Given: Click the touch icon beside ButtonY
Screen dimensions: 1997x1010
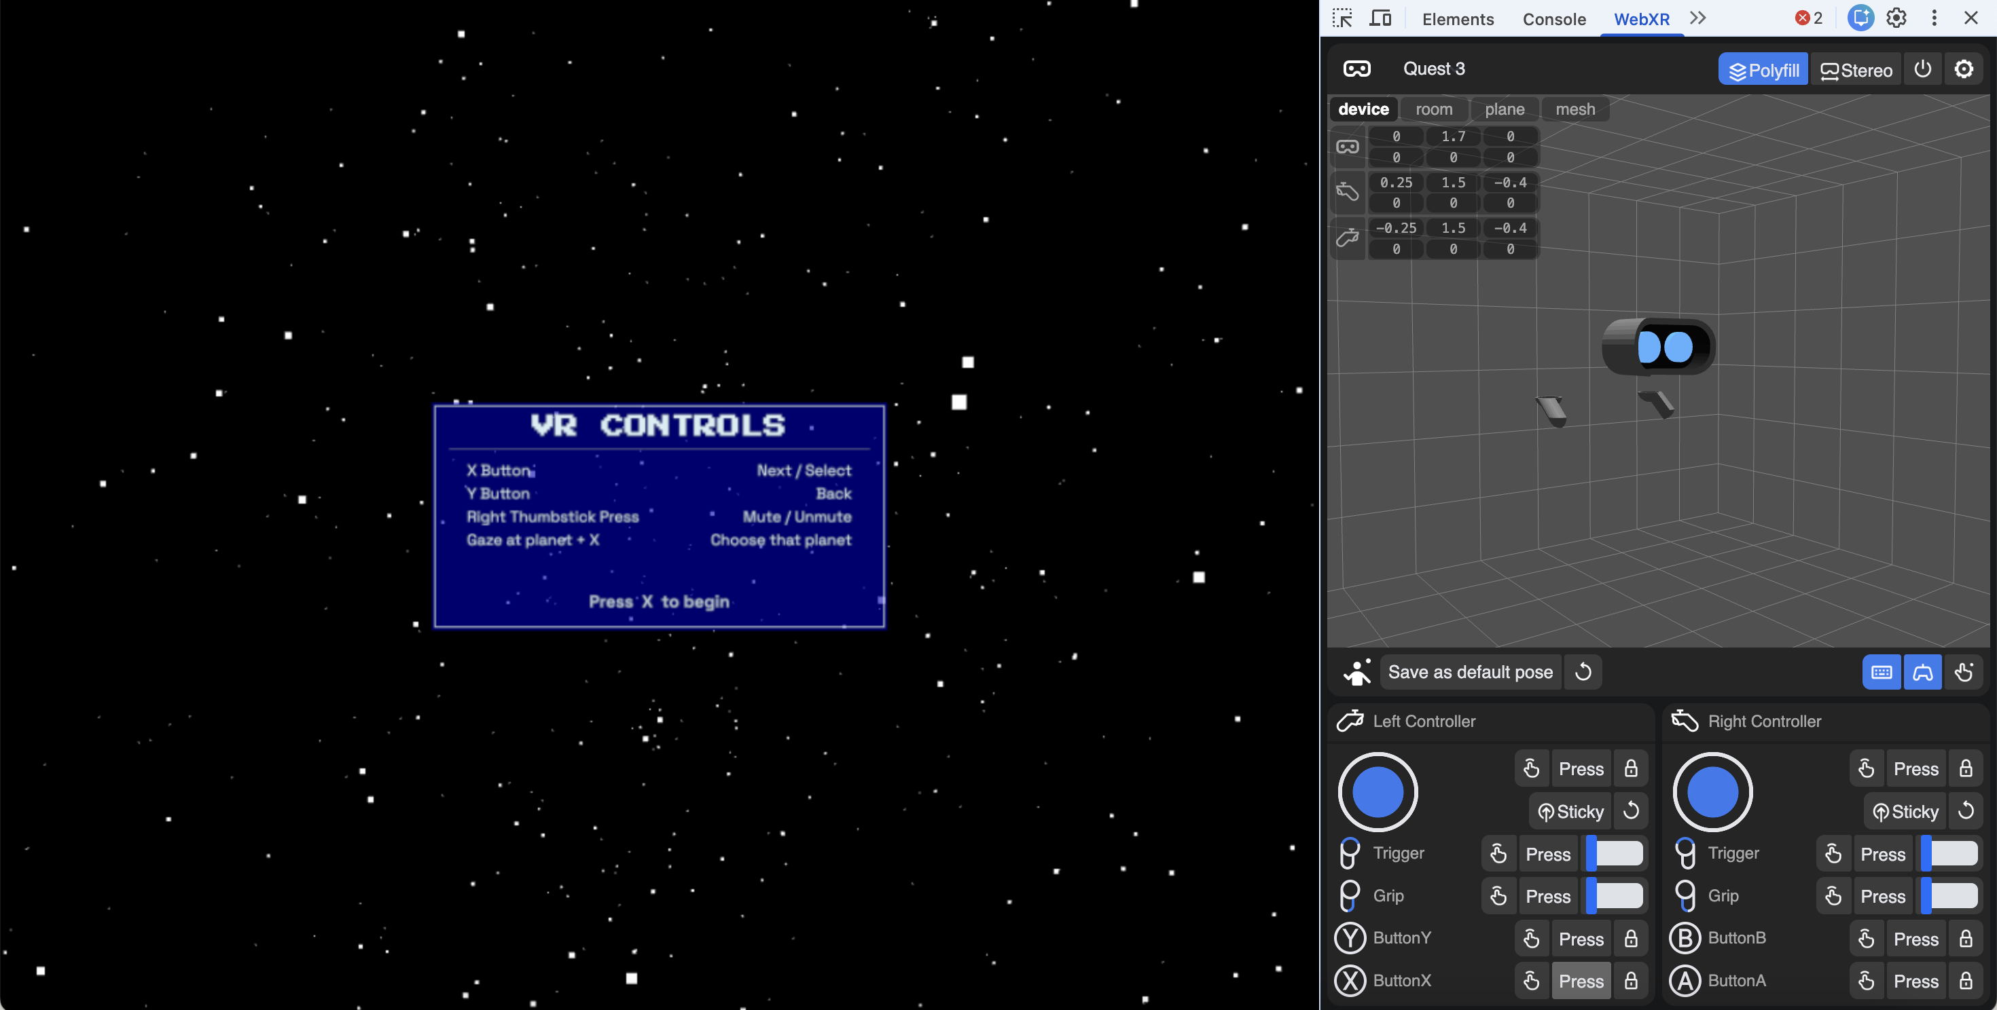Looking at the screenshot, I should click(x=1531, y=939).
